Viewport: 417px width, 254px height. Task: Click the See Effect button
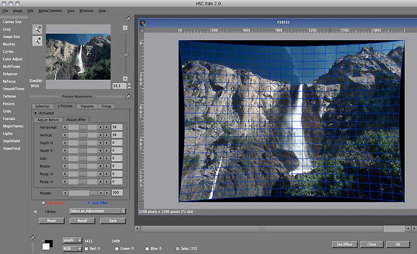click(345, 244)
